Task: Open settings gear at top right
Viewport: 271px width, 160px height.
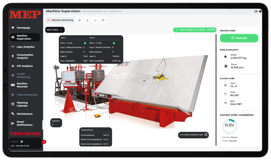Action: 260,11
